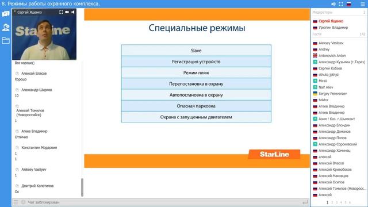Select guest cthutq jpthjd

pyautogui.click(x=328, y=75)
